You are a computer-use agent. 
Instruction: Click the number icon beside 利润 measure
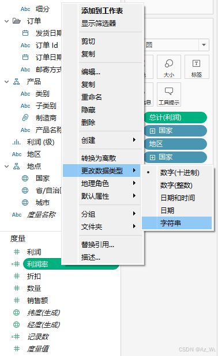(17, 252)
